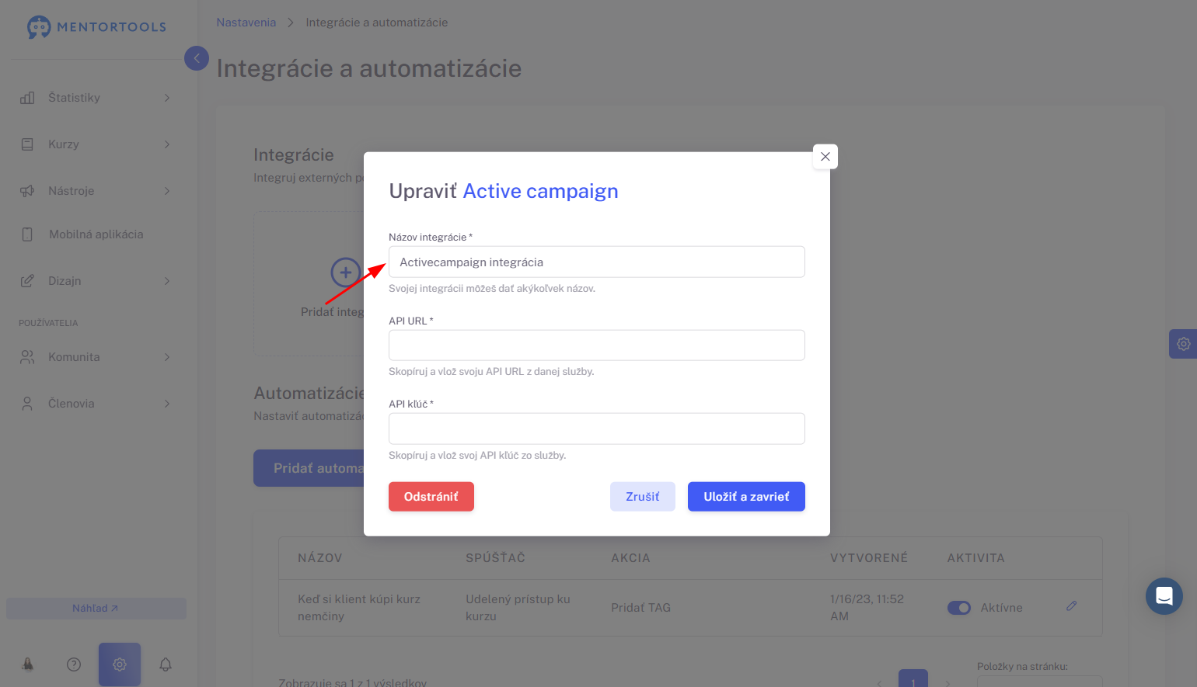Open the notifications bell icon
The image size is (1197, 687).
click(166, 664)
